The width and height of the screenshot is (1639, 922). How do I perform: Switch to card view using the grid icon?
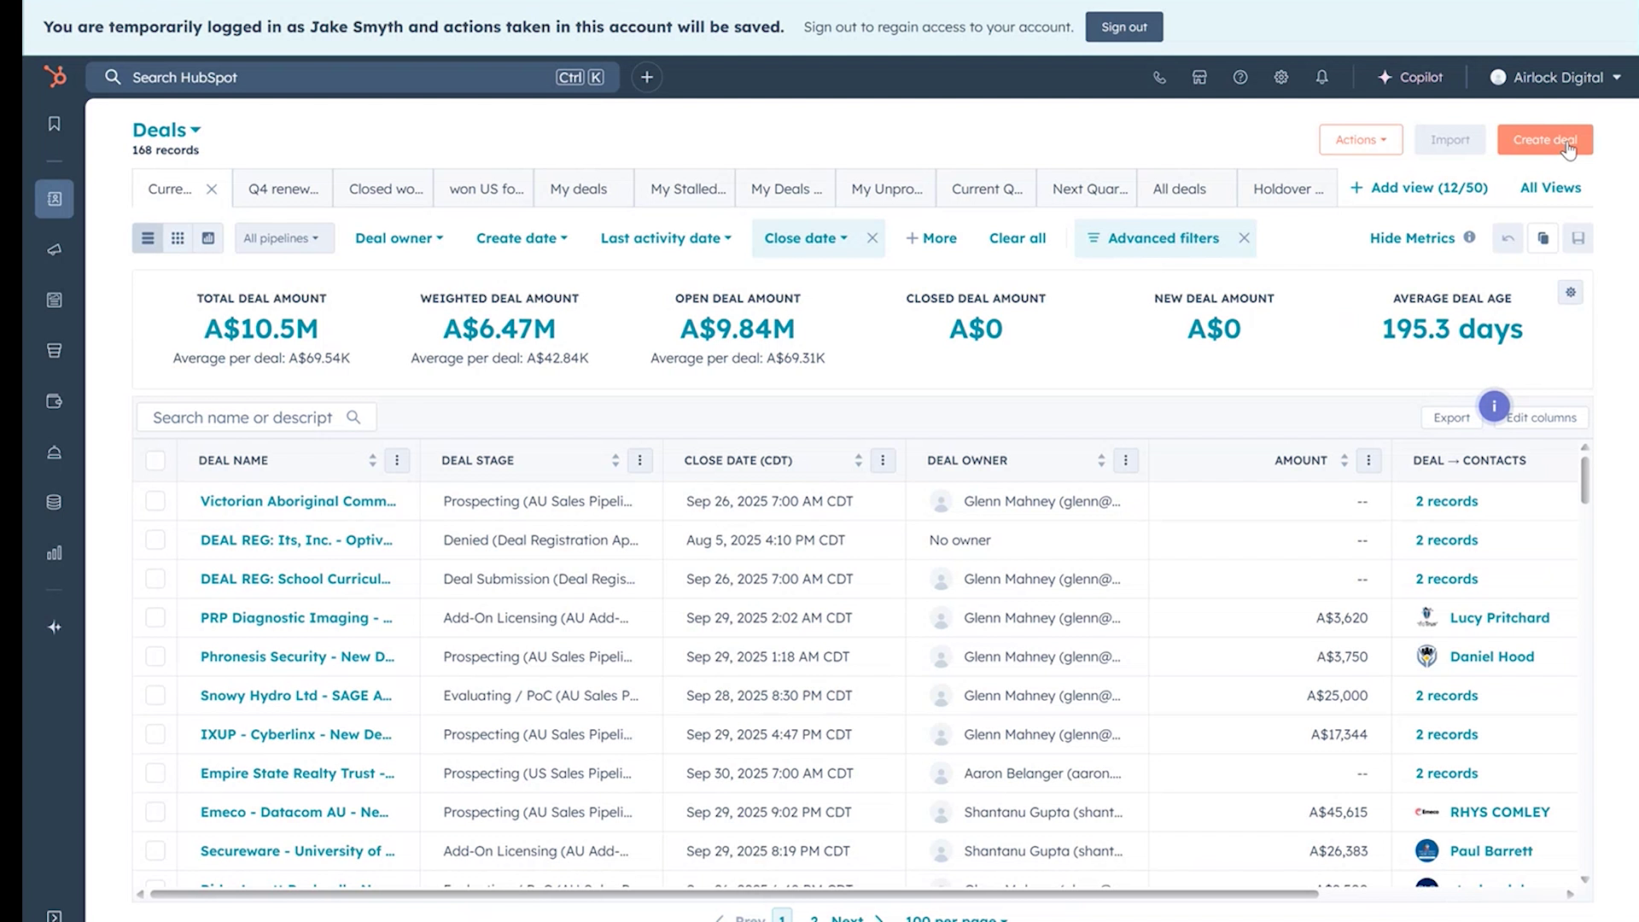[178, 237]
